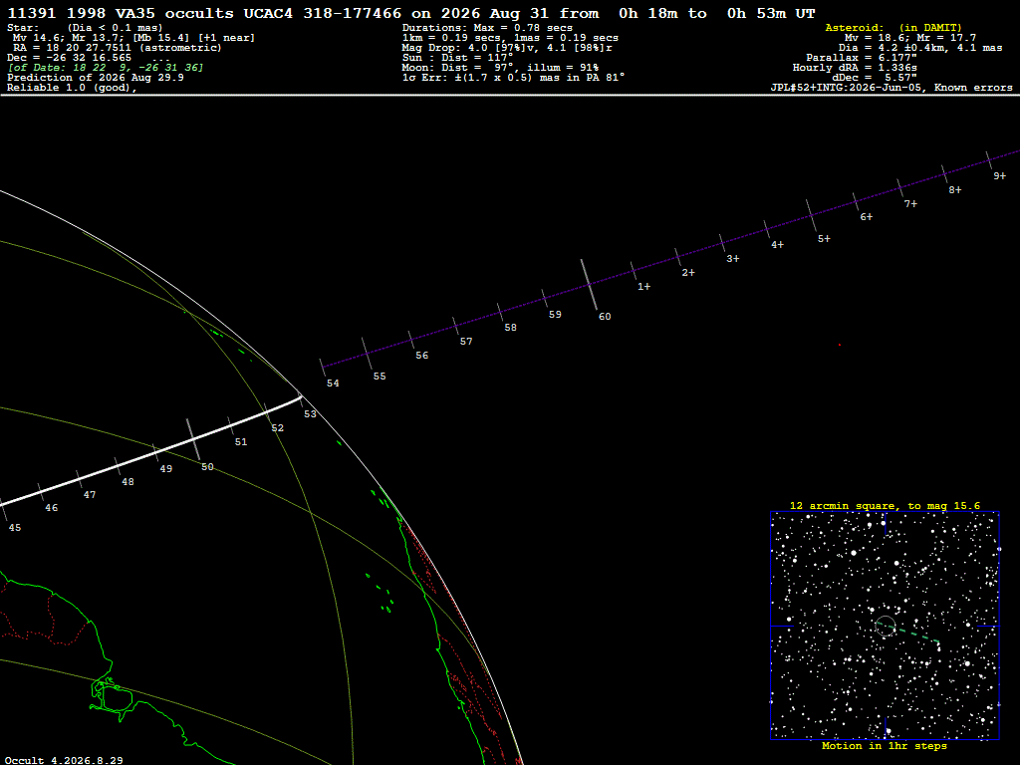Click the 57 minute tick marker

point(455,326)
